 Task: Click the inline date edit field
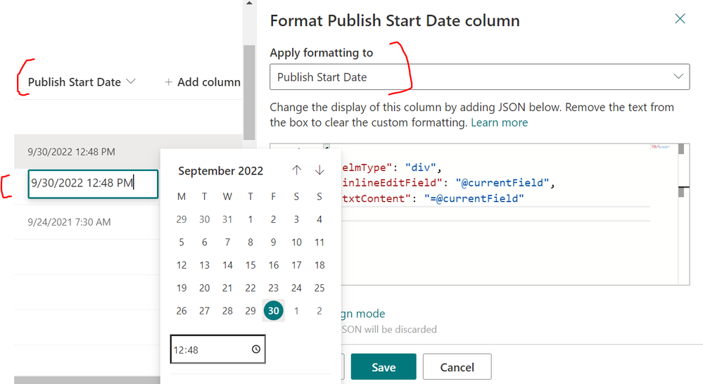(93, 184)
